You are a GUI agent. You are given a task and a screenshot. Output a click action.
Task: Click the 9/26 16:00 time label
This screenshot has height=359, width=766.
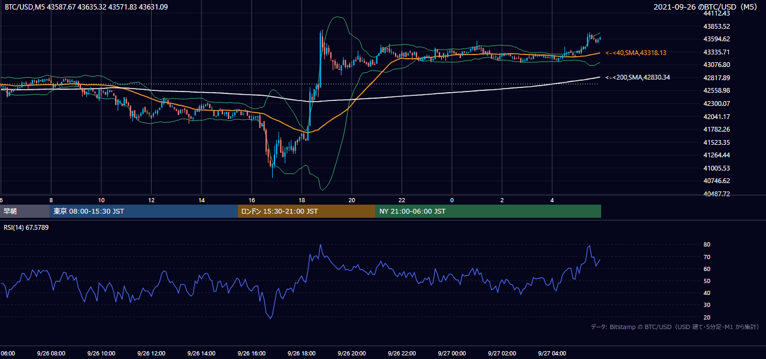click(251, 354)
